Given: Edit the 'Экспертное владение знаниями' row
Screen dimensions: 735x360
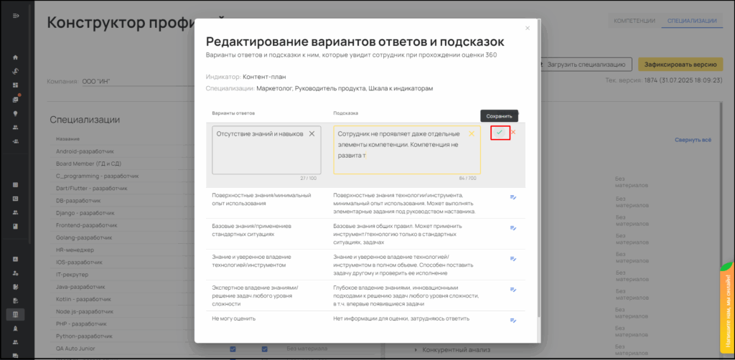Looking at the screenshot, I should [x=512, y=290].
